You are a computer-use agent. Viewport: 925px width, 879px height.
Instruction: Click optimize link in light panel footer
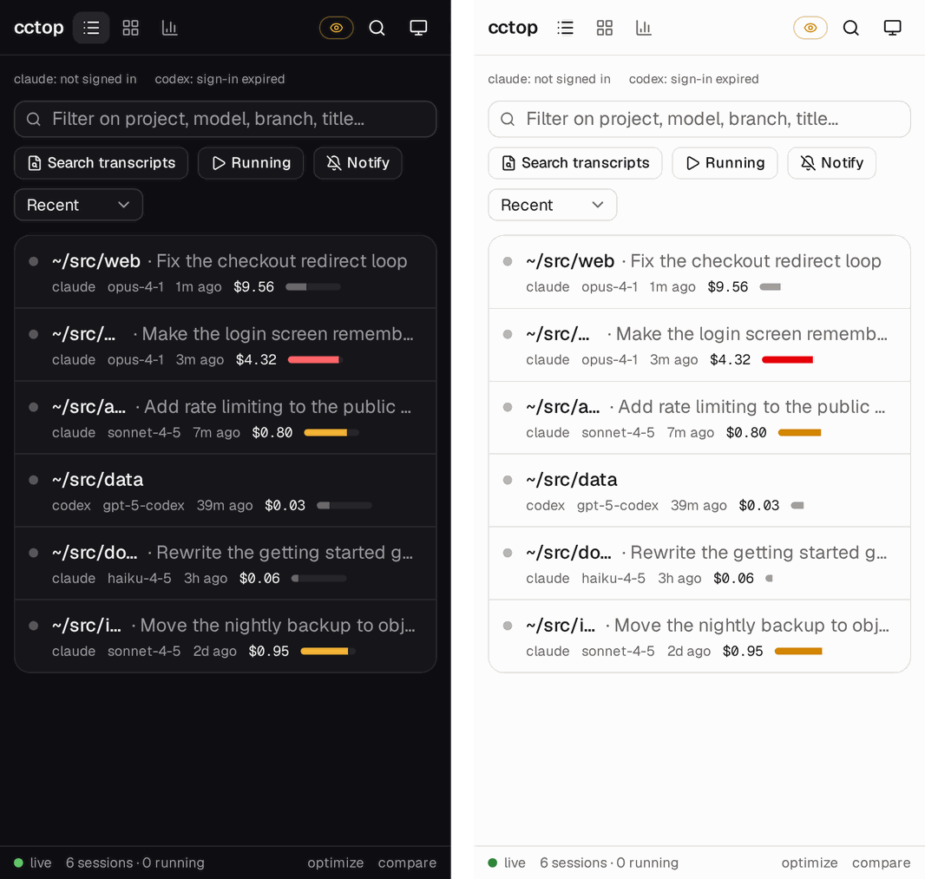pos(810,863)
